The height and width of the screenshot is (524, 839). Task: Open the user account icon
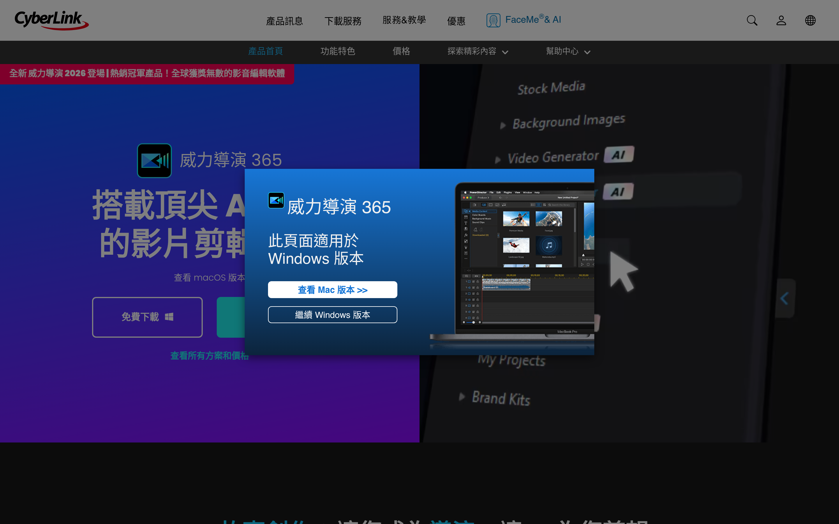point(781,20)
